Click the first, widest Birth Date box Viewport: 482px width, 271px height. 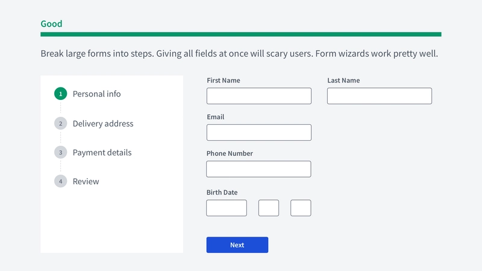click(x=227, y=208)
